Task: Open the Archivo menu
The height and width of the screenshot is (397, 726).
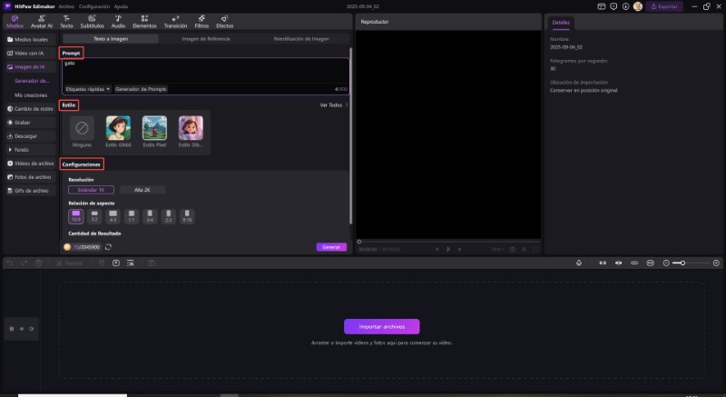Action: (x=66, y=5)
